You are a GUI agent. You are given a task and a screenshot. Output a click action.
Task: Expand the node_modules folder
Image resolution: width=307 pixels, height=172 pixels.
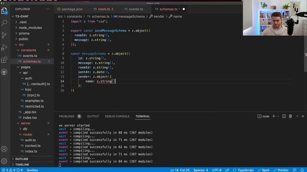pyautogui.click(x=30, y=28)
